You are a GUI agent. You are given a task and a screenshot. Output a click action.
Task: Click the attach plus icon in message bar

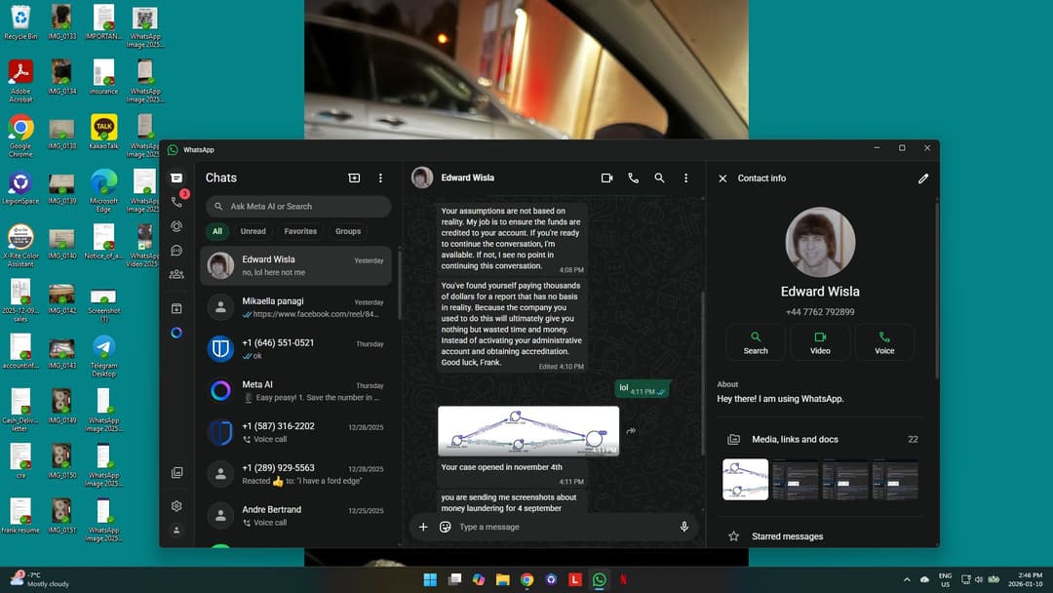click(x=423, y=528)
